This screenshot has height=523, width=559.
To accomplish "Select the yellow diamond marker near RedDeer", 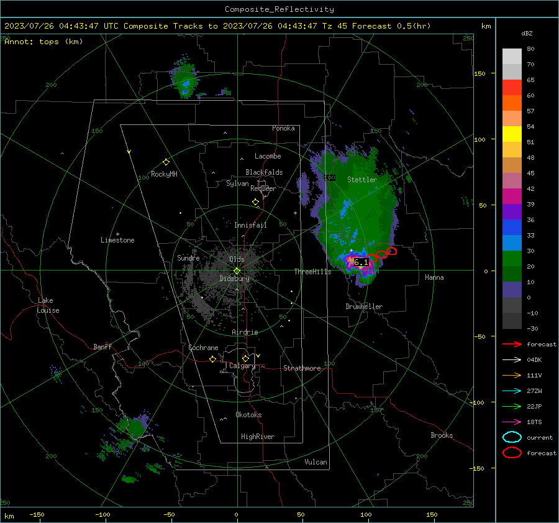I will tap(255, 202).
